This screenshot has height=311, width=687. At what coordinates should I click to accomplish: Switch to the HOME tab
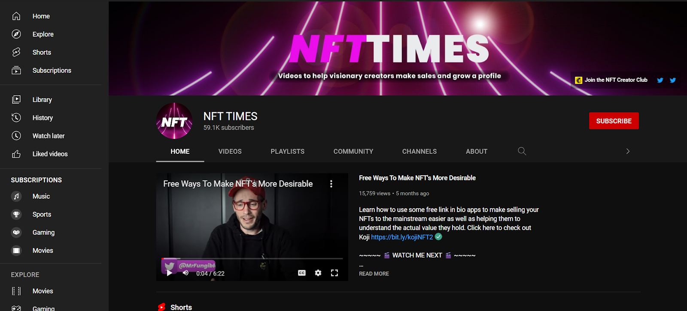(x=180, y=151)
